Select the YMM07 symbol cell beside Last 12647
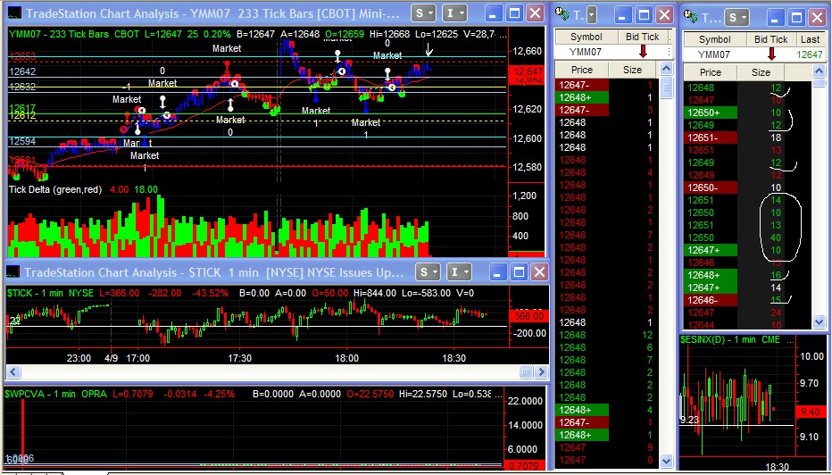Viewport: 832px width, 475px height. (x=715, y=54)
